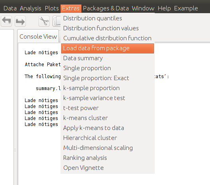Image resolution: width=210 pixels, height=185 pixels.
Task: Click the left pane splitter handle
Action: coord(15,150)
